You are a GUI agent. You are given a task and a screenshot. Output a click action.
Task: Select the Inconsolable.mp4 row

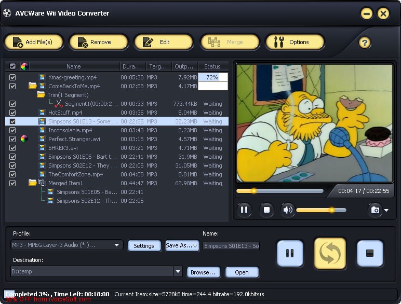[117, 130]
